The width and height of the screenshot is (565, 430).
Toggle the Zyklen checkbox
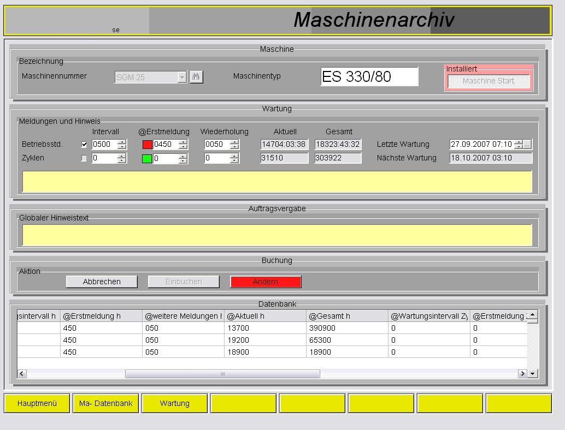click(84, 158)
